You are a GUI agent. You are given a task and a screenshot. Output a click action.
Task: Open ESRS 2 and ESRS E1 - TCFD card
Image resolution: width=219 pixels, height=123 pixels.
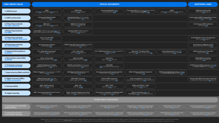click(x=141, y=86)
